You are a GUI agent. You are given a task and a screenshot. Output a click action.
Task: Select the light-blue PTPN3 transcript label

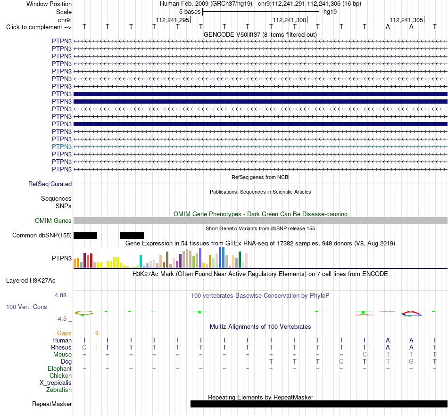click(62, 146)
